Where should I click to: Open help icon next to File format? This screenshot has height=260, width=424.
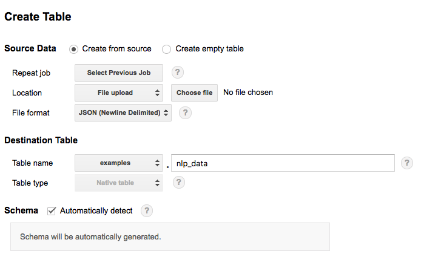point(186,112)
